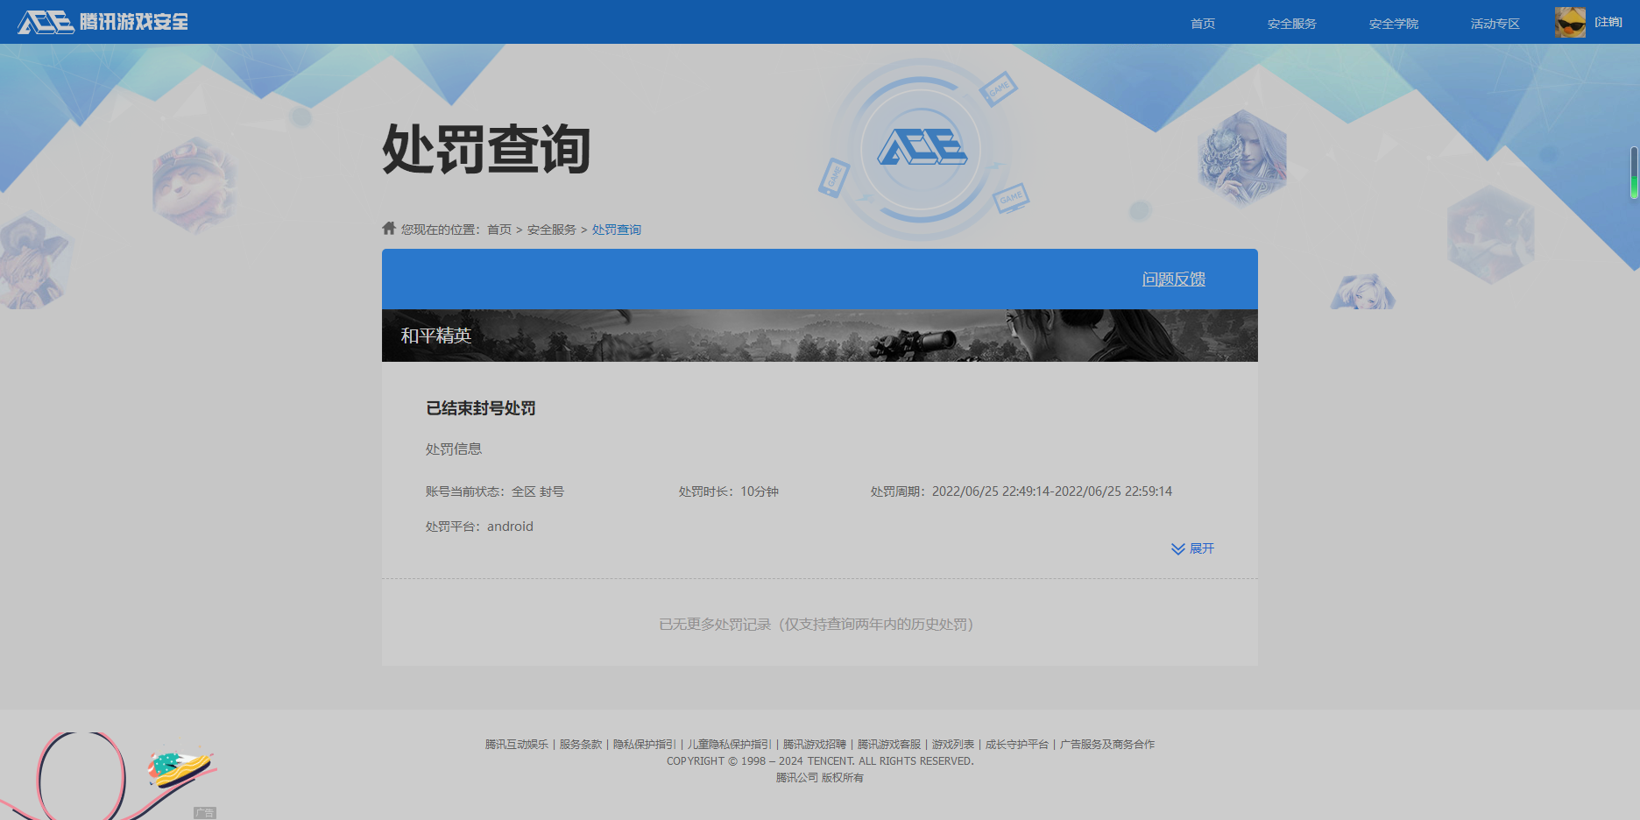Click the 处罚平台：android text

coord(479,527)
